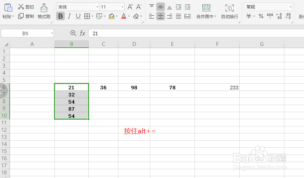The width and height of the screenshot is (304, 178).
Task: Apply cell borders icon
Action: point(87,16)
